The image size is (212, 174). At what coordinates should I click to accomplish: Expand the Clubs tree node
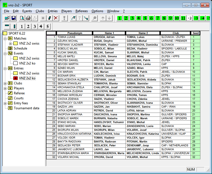[x=5, y=83]
